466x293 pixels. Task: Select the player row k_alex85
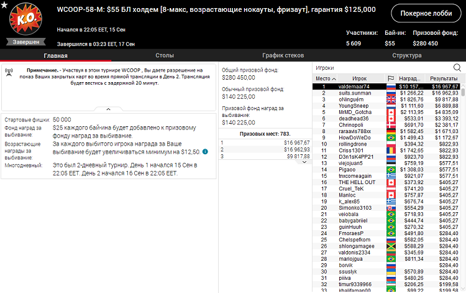pos(386,202)
